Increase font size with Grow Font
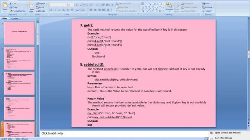The height and width of the screenshot is (140, 250). (77, 5)
